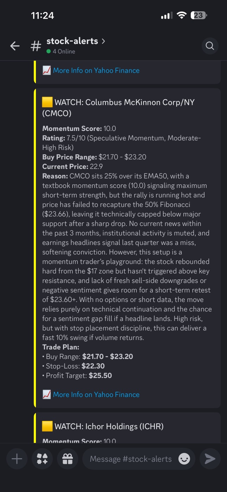This screenshot has height=492, width=227.
Task: Tap the battery indicator in status bar
Action: [x=198, y=15]
